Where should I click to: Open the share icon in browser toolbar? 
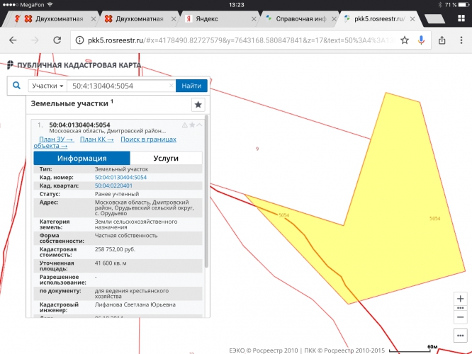click(x=442, y=40)
